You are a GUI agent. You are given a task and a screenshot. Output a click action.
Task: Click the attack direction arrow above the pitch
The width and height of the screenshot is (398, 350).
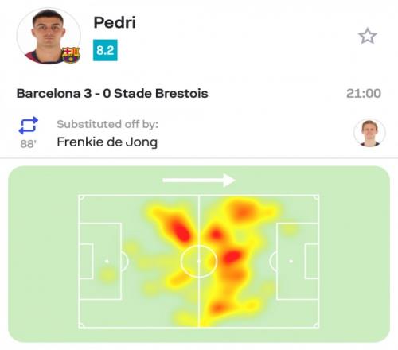(198, 181)
